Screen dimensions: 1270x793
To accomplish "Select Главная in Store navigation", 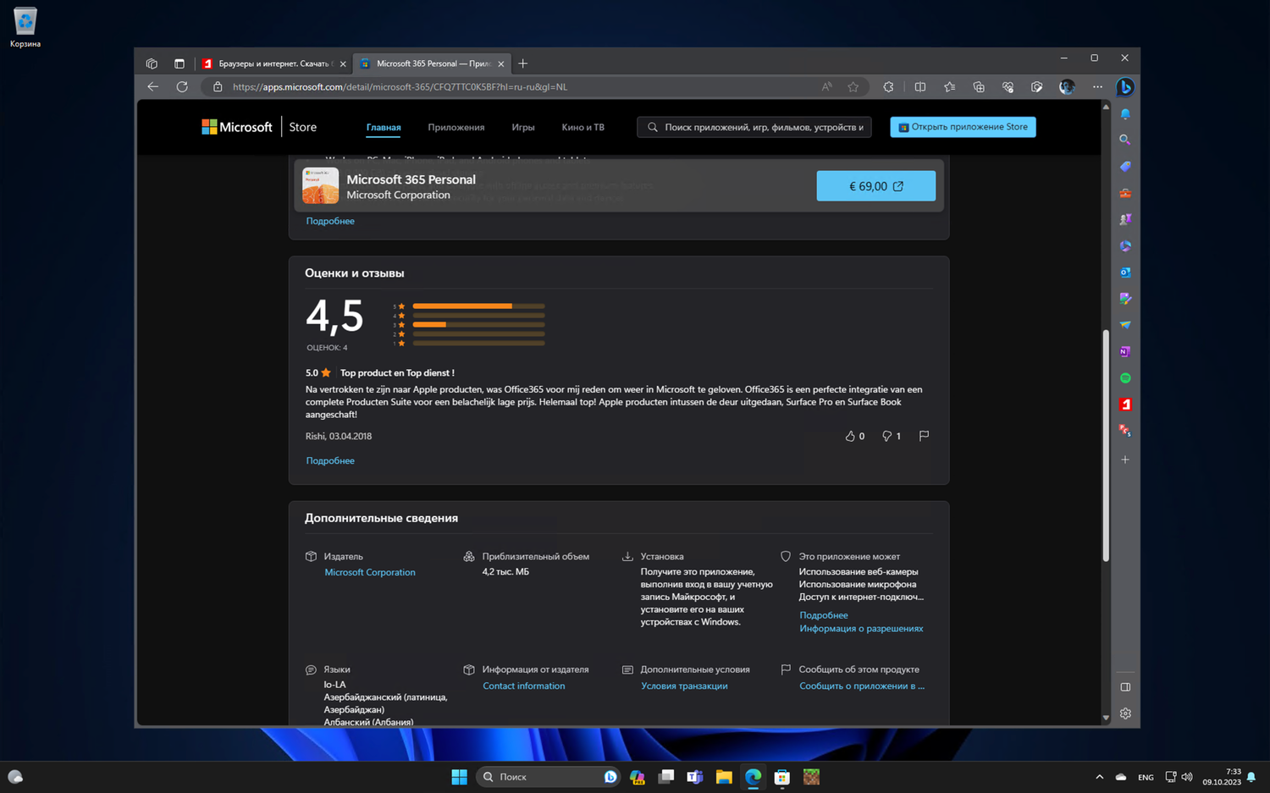I will (x=384, y=128).
